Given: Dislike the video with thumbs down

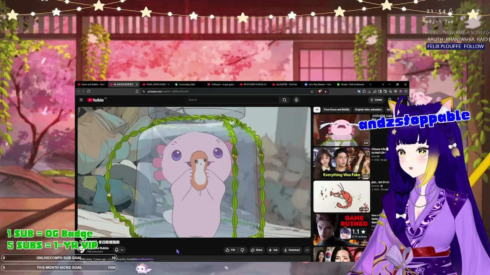Looking at the screenshot, I should [x=242, y=250].
